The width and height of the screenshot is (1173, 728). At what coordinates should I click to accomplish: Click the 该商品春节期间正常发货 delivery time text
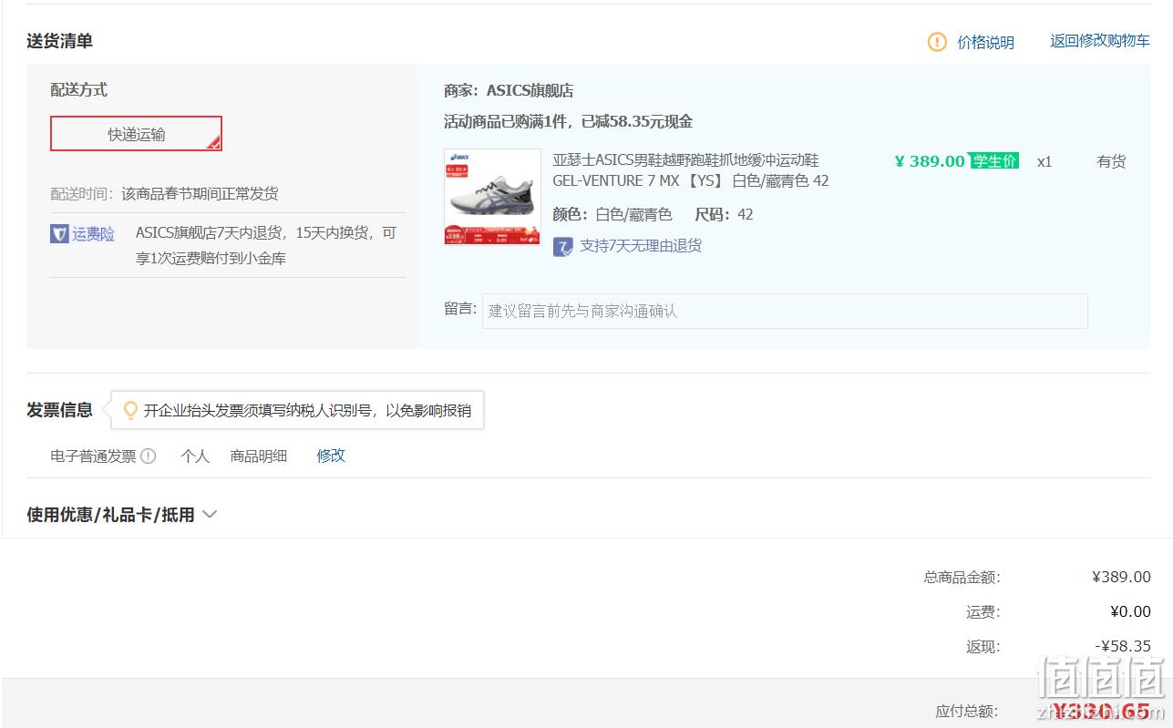pyautogui.click(x=200, y=194)
